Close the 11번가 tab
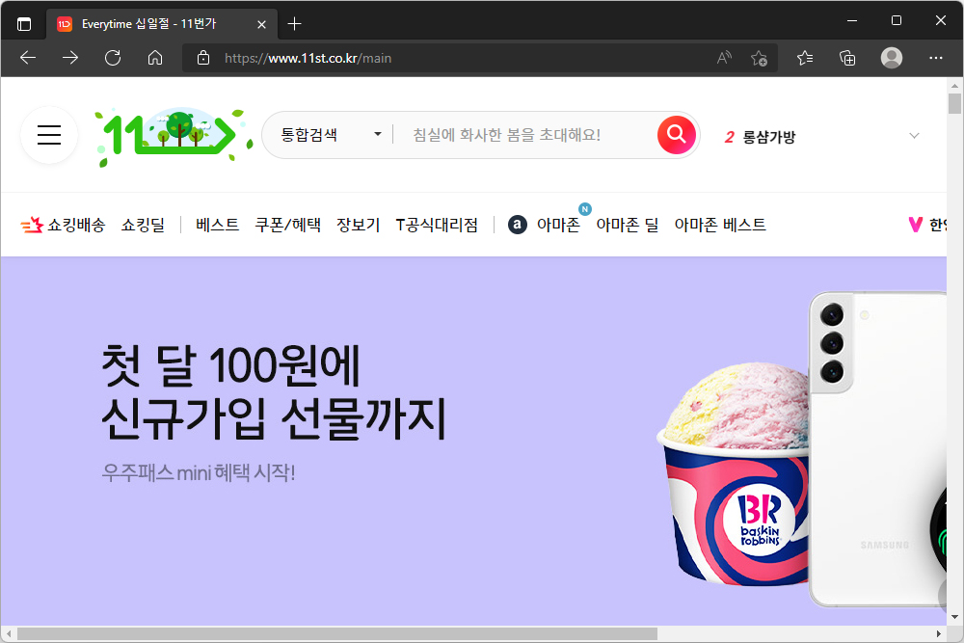The image size is (964, 643). (x=261, y=24)
